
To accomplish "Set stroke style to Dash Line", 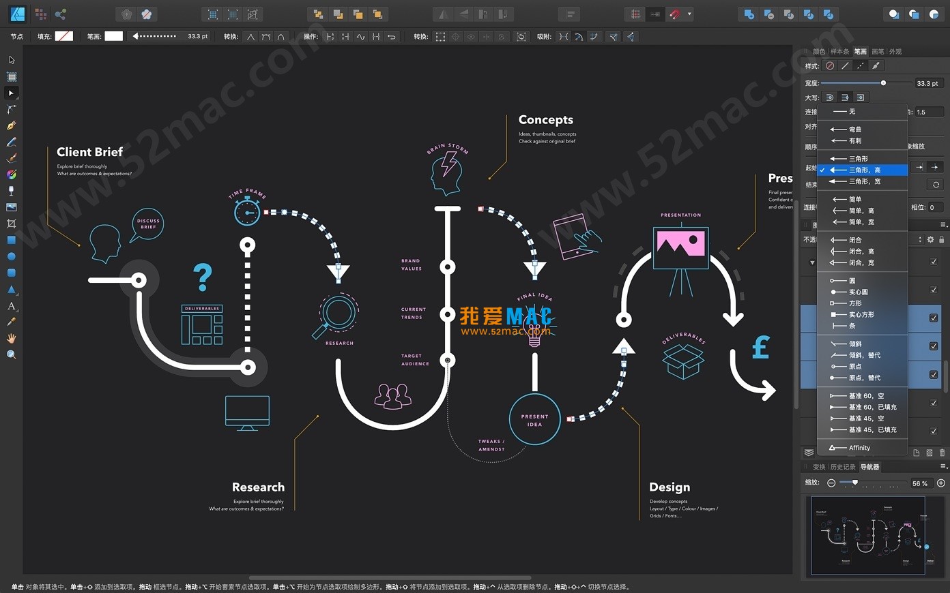I will click(860, 66).
